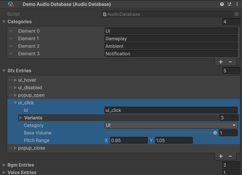
Task: Click the Element 2 label
Action: 29,46
